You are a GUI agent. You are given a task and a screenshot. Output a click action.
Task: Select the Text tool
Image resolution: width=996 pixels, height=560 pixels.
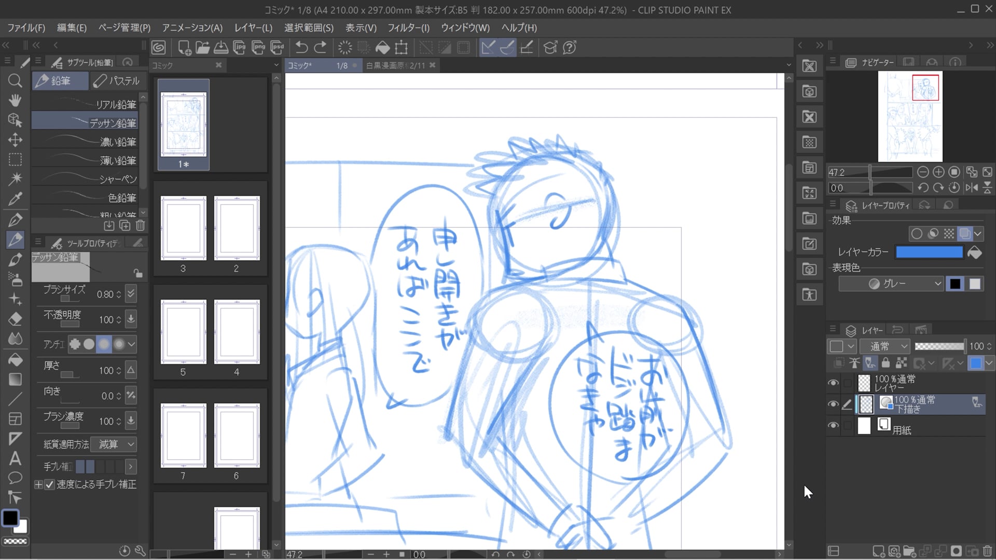click(x=15, y=458)
